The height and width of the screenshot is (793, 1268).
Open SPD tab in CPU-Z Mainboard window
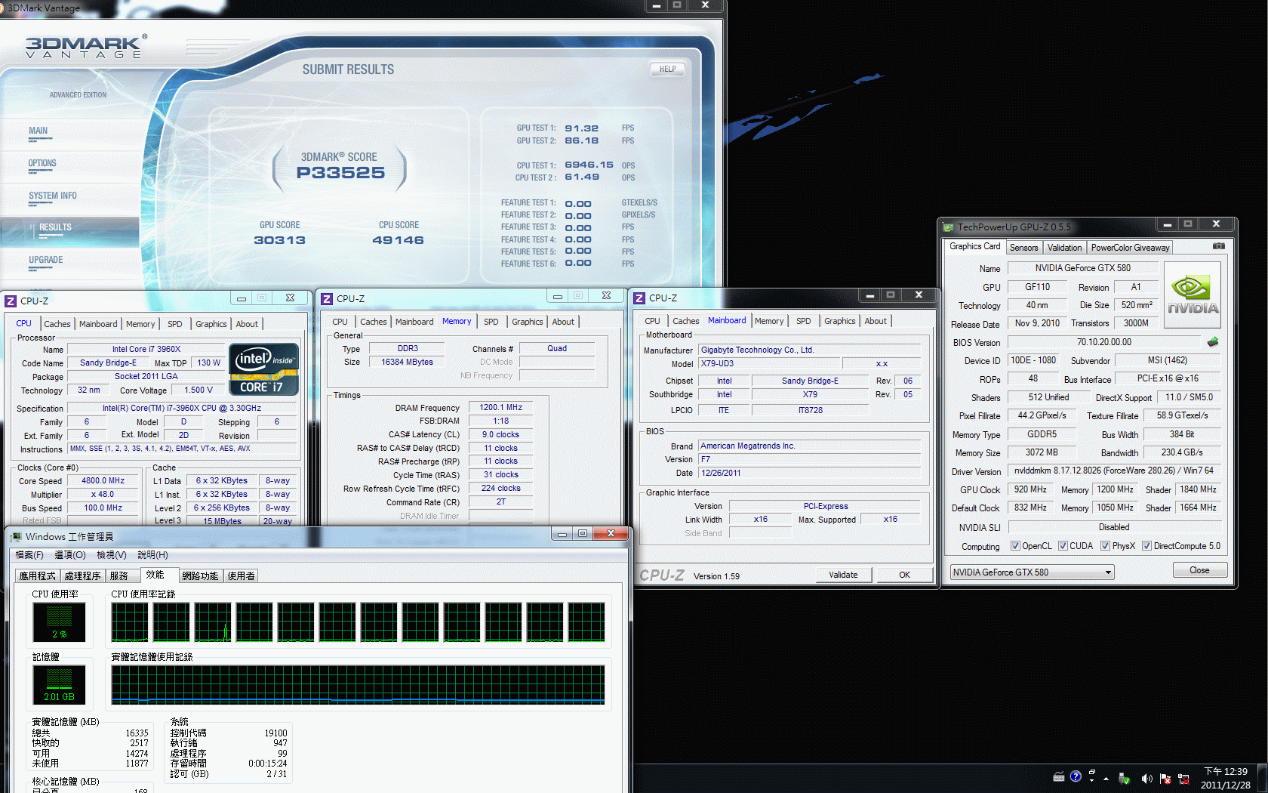[803, 321]
